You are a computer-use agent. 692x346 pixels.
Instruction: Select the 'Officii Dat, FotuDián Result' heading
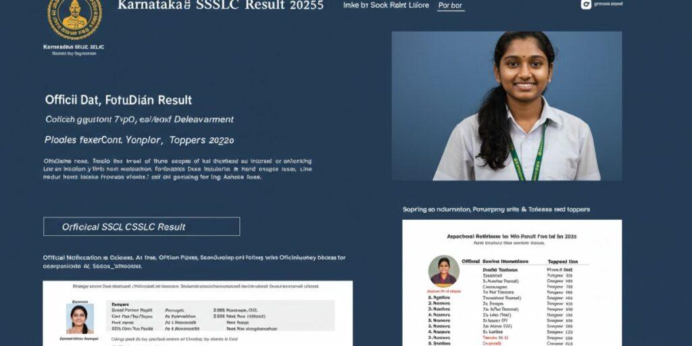tap(118, 100)
